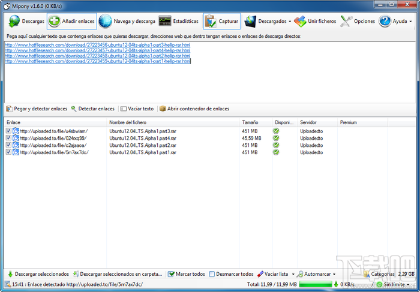Viewport: 420px width, 292px height.
Task: Click the Vaciar texto icon
Action: click(124, 109)
